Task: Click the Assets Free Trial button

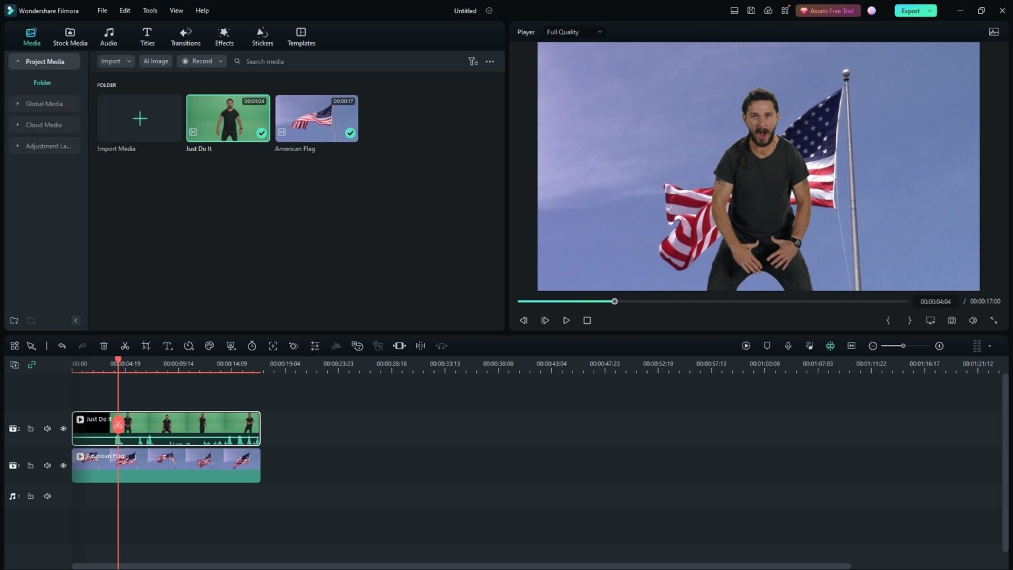Action: 828,11
